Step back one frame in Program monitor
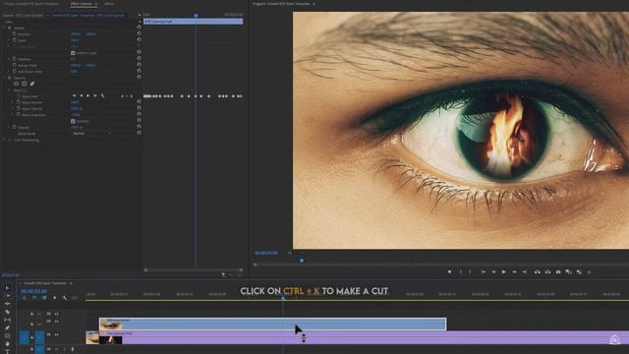Viewport: 629px width, 354px height. pos(493,271)
